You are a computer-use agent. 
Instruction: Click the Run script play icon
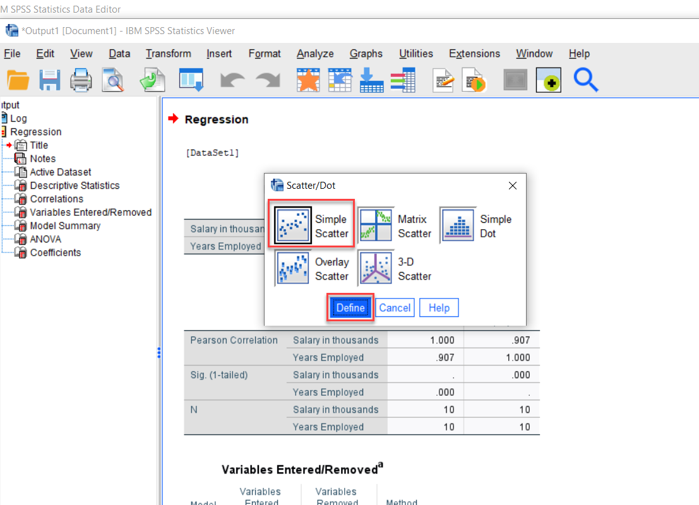tap(474, 81)
